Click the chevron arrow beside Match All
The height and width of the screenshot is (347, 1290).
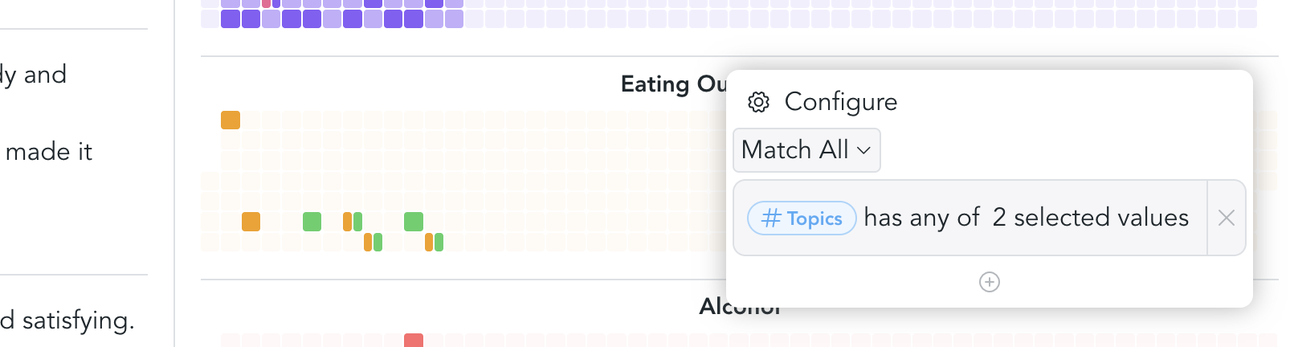coord(863,150)
